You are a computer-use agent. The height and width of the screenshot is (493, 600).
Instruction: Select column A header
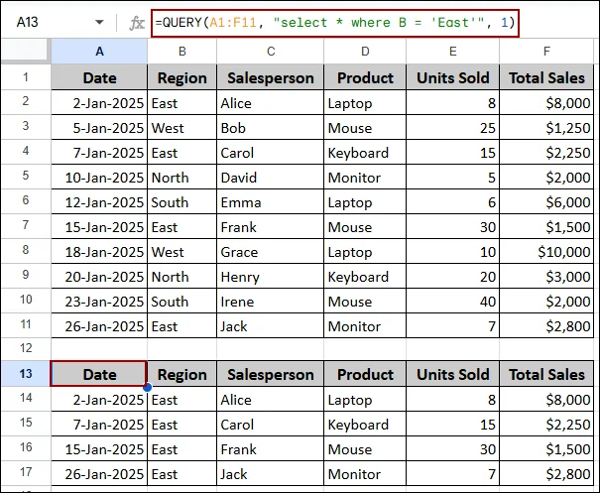pos(99,52)
